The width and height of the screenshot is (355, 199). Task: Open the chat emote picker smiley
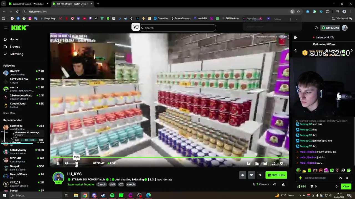(347, 178)
